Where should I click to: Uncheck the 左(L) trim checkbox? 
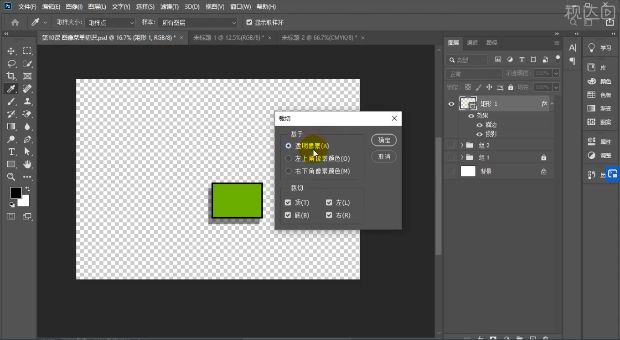point(329,203)
